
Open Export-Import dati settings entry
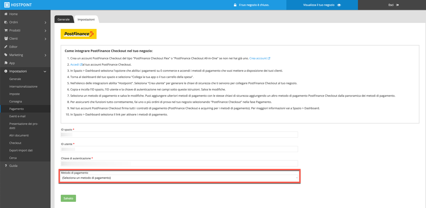21,150
